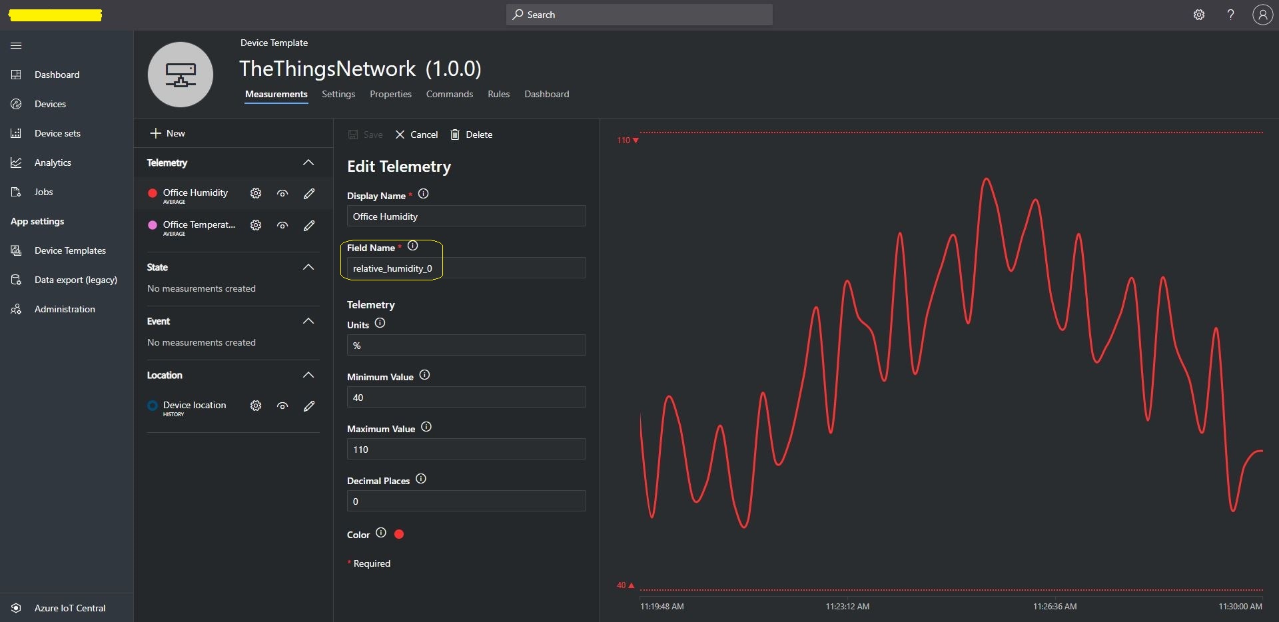Viewport: 1279px width, 622px height.
Task: Collapse the Telemetry section
Action: point(308,162)
